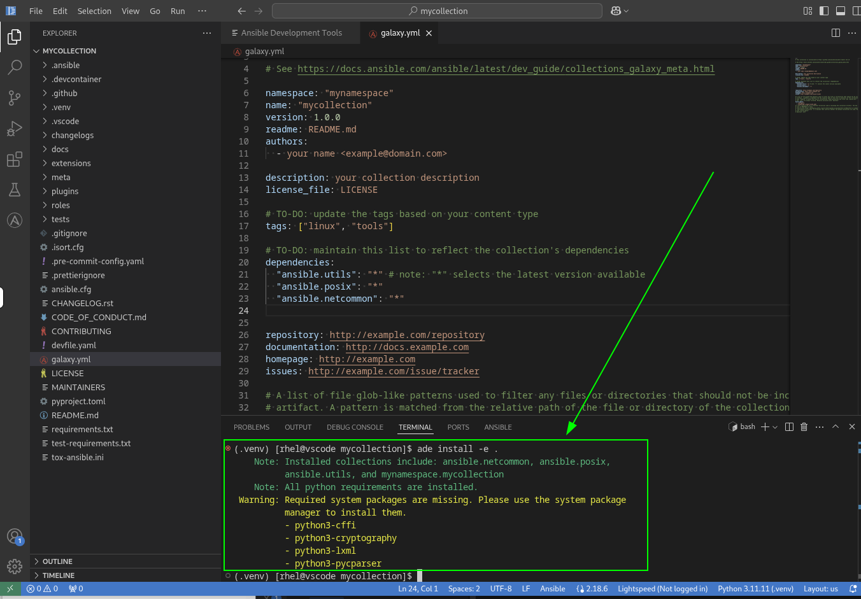Click the forwarded ports indicator showing 0
Screen dimensions: 861x599
coord(76,589)
